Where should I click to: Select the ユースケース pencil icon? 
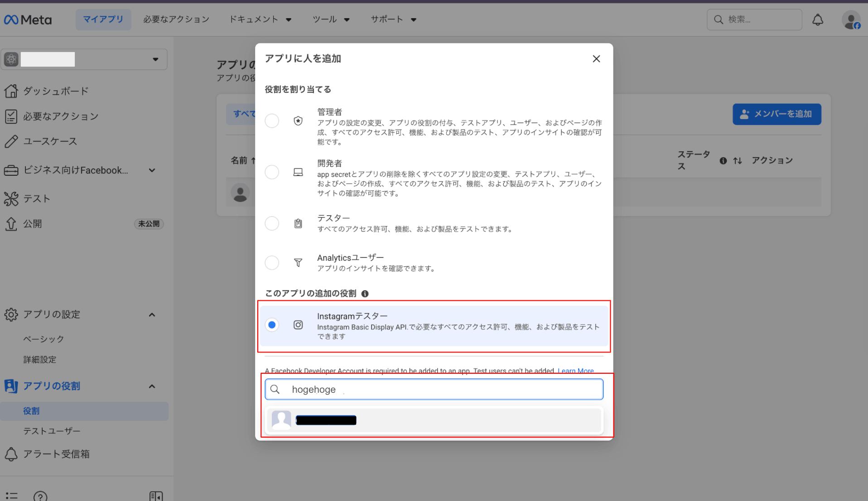click(12, 141)
